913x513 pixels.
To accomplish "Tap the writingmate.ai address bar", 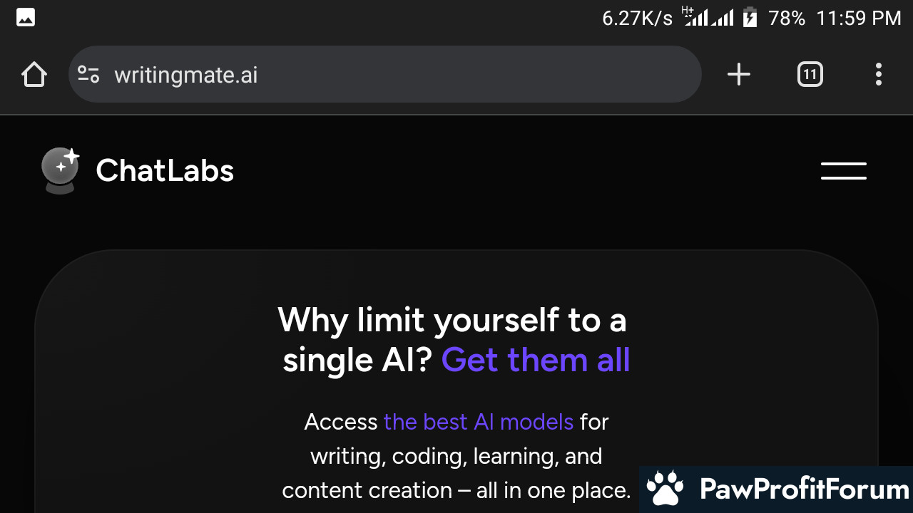I will coord(385,74).
